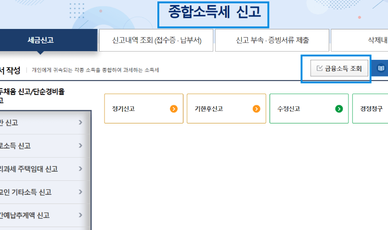This screenshot has width=388, height=230.
Task: Expand the chevron next to 반 신고
Action: 80,122
